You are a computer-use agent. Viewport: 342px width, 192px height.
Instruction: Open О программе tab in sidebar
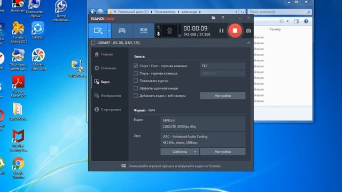pyautogui.click(x=108, y=109)
